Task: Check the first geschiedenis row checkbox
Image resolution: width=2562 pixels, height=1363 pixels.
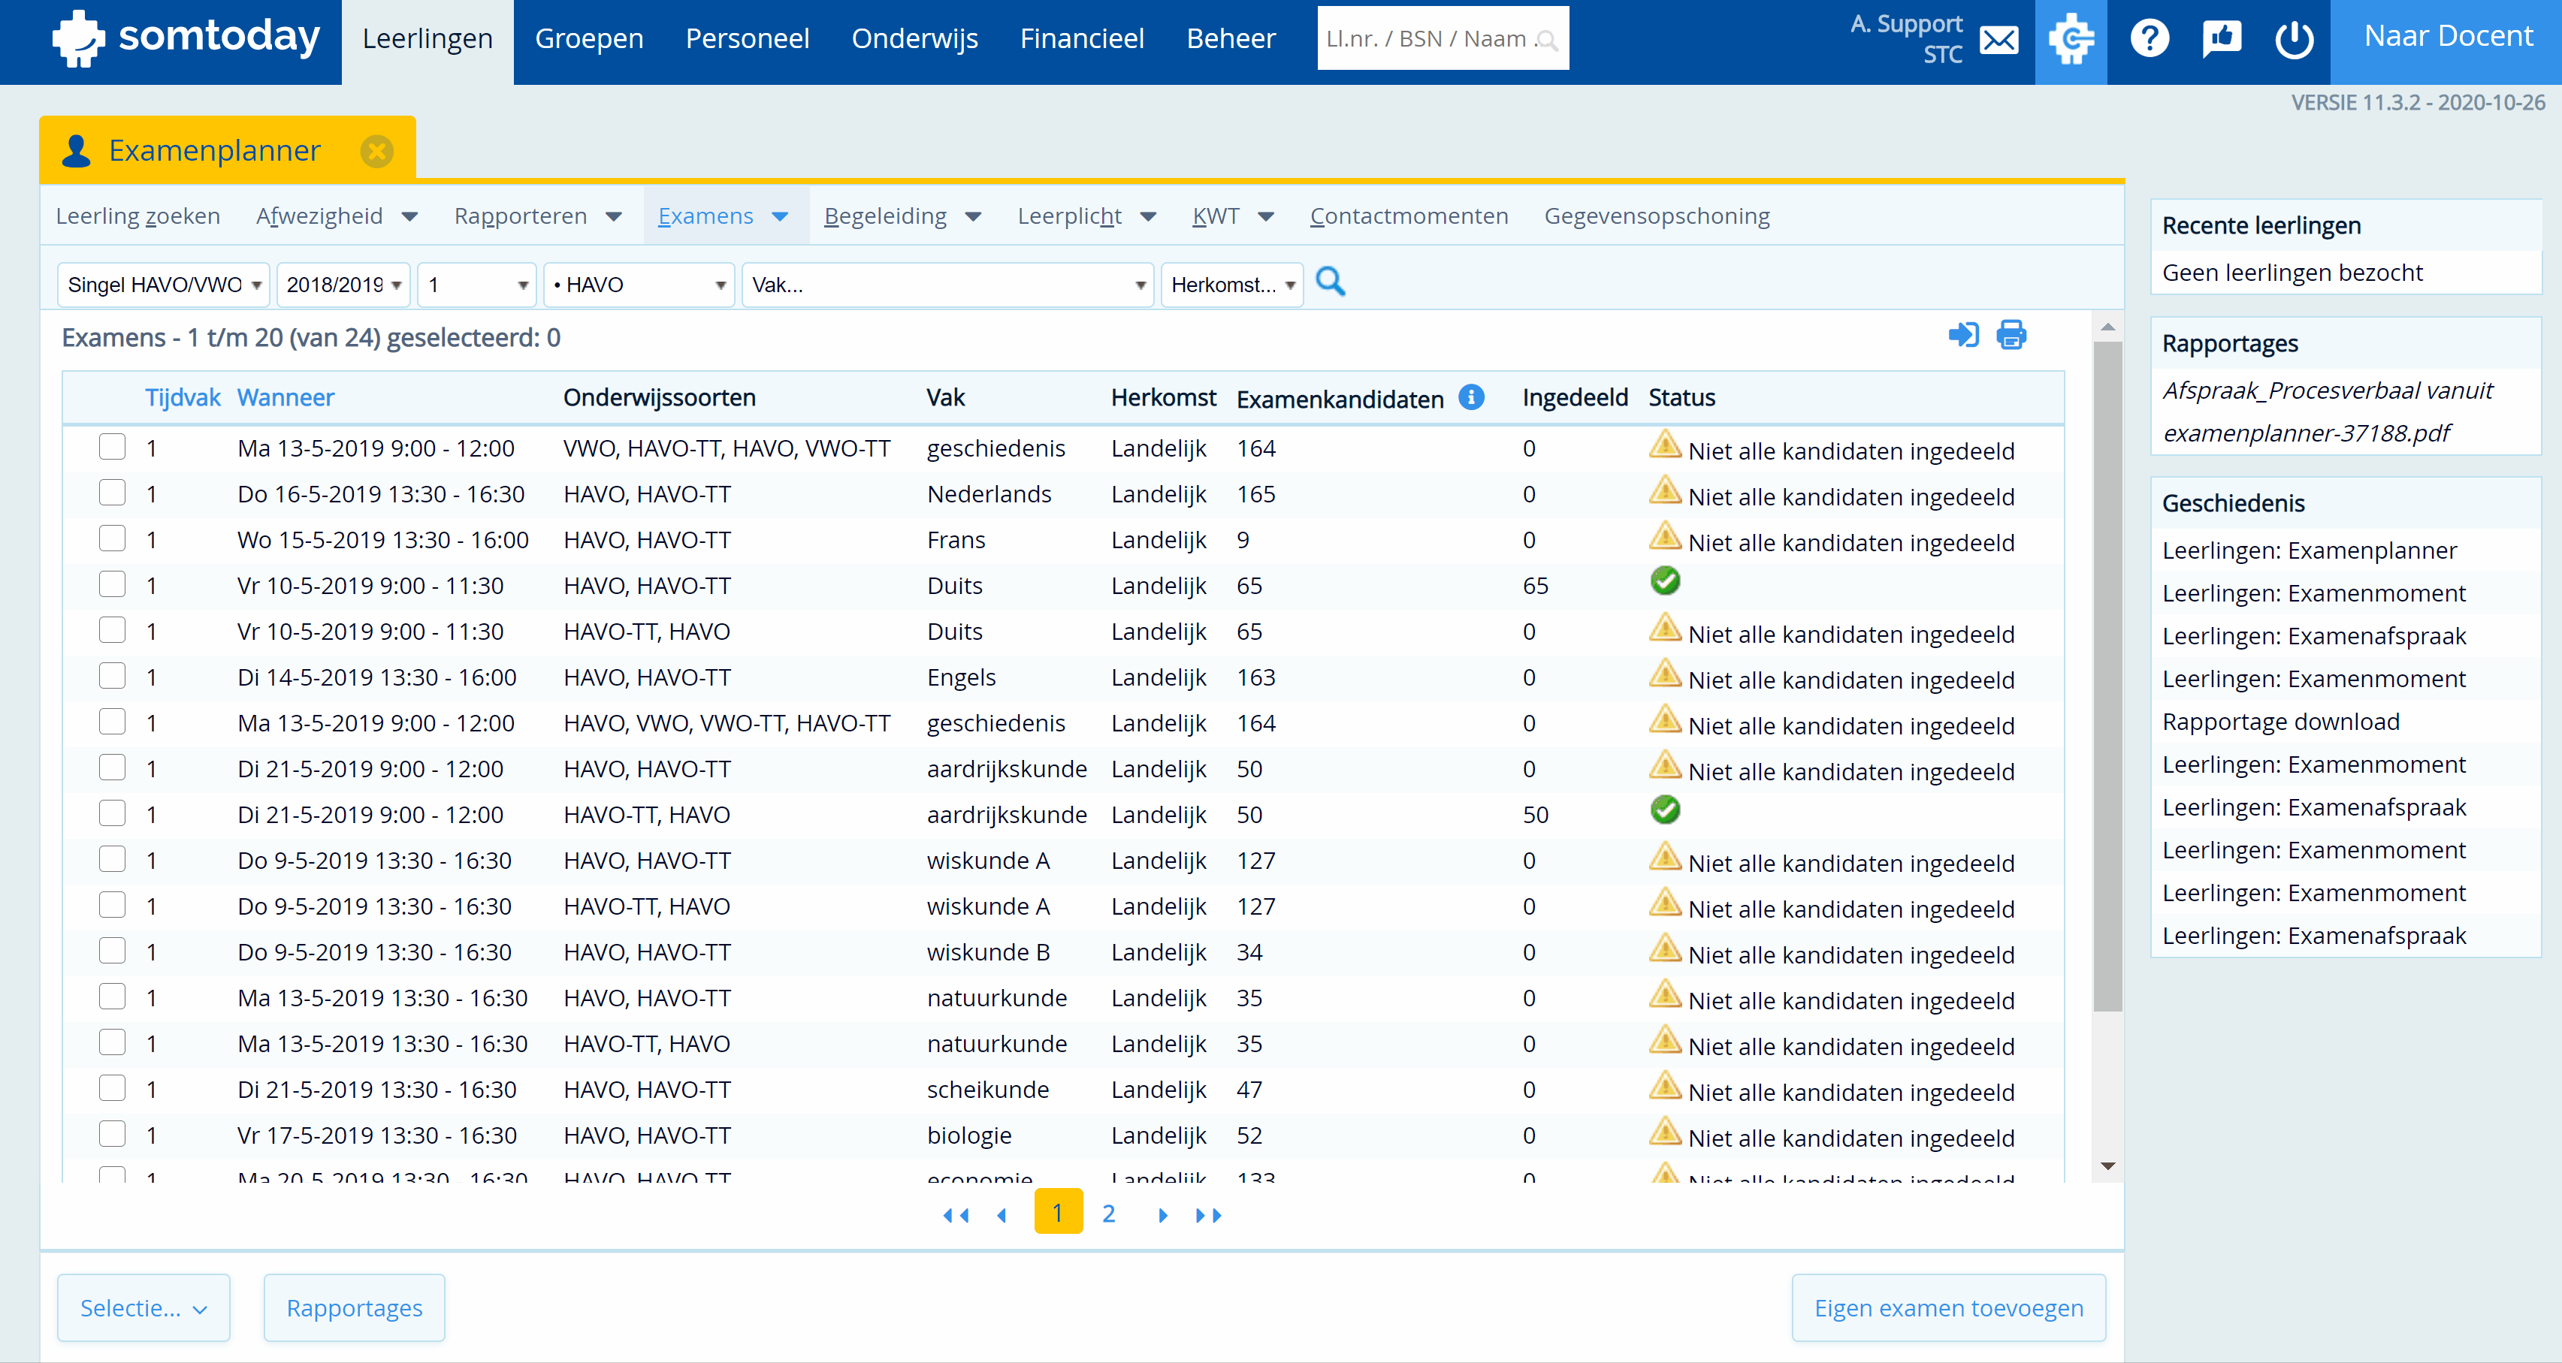Action: (113, 448)
